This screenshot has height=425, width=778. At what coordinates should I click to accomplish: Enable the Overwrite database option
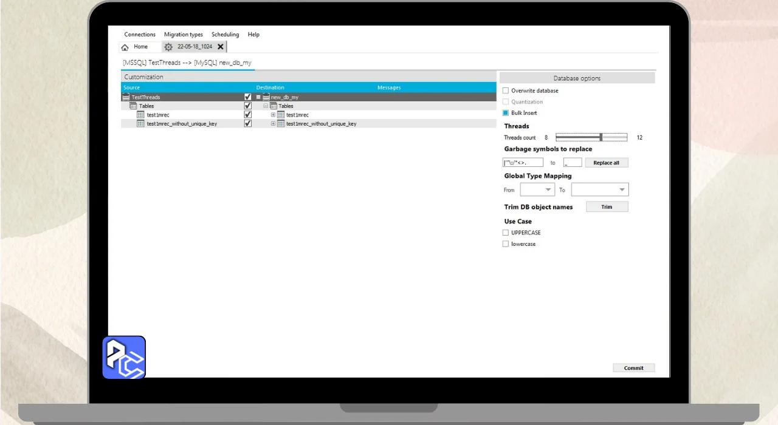(506, 90)
